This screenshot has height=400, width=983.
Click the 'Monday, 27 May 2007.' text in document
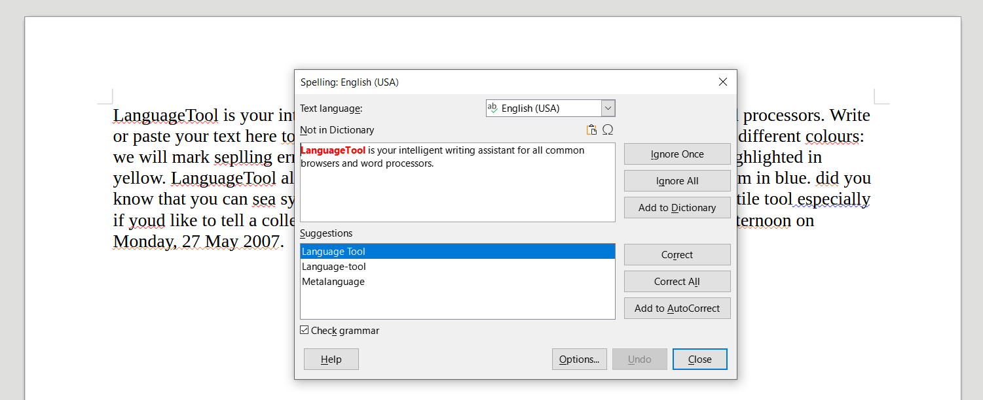[x=199, y=241]
